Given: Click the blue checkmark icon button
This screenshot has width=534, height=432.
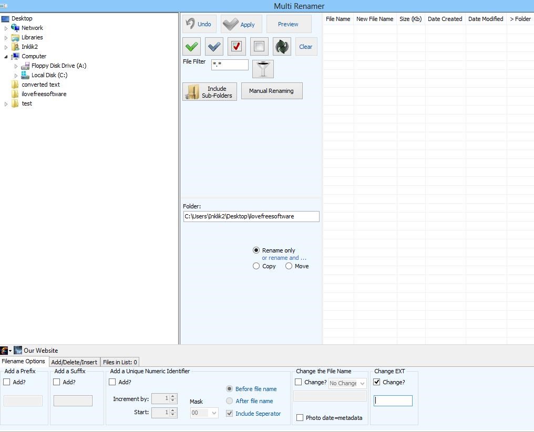Looking at the screenshot, I should pos(214,47).
